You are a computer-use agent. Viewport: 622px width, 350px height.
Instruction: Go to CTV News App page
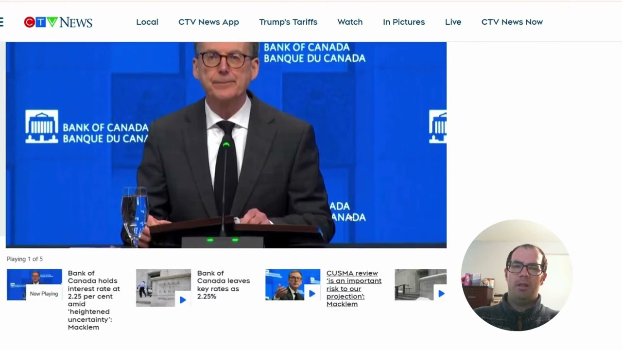pos(208,22)
